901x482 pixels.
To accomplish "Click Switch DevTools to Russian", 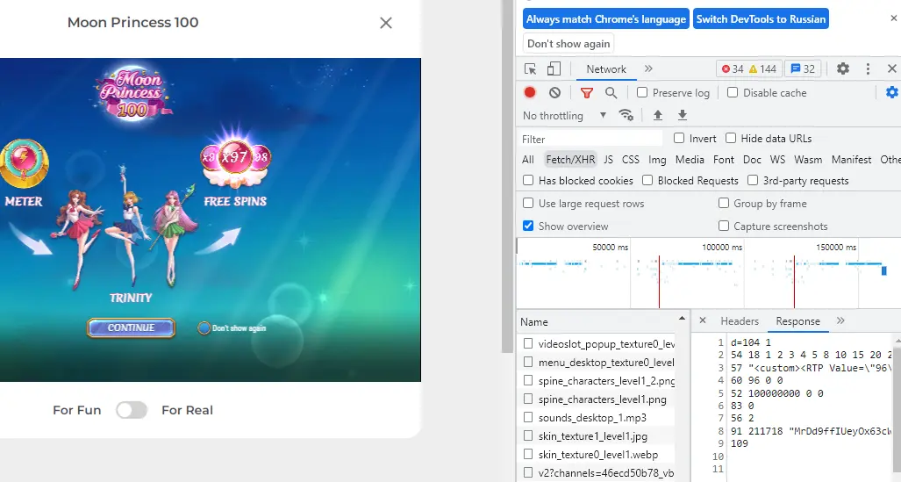I will tap(761, 19).
